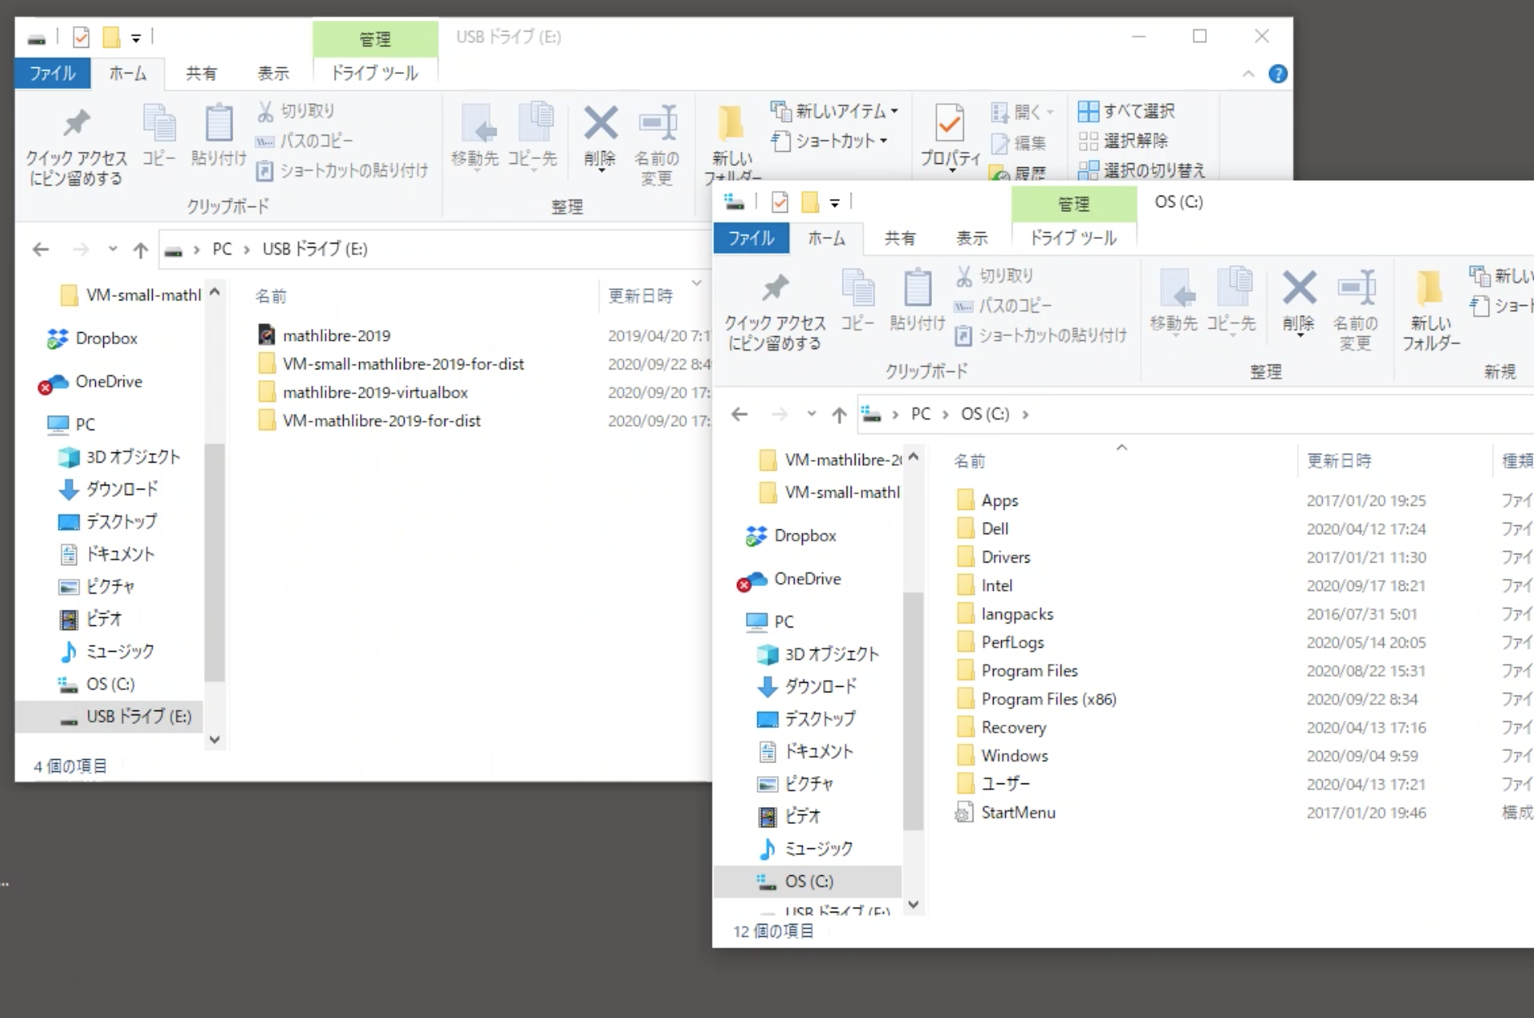Select Program Files (x86) folder
The height and width of the screenshot is (1018, 1534).
click(x=1048, y=699)
